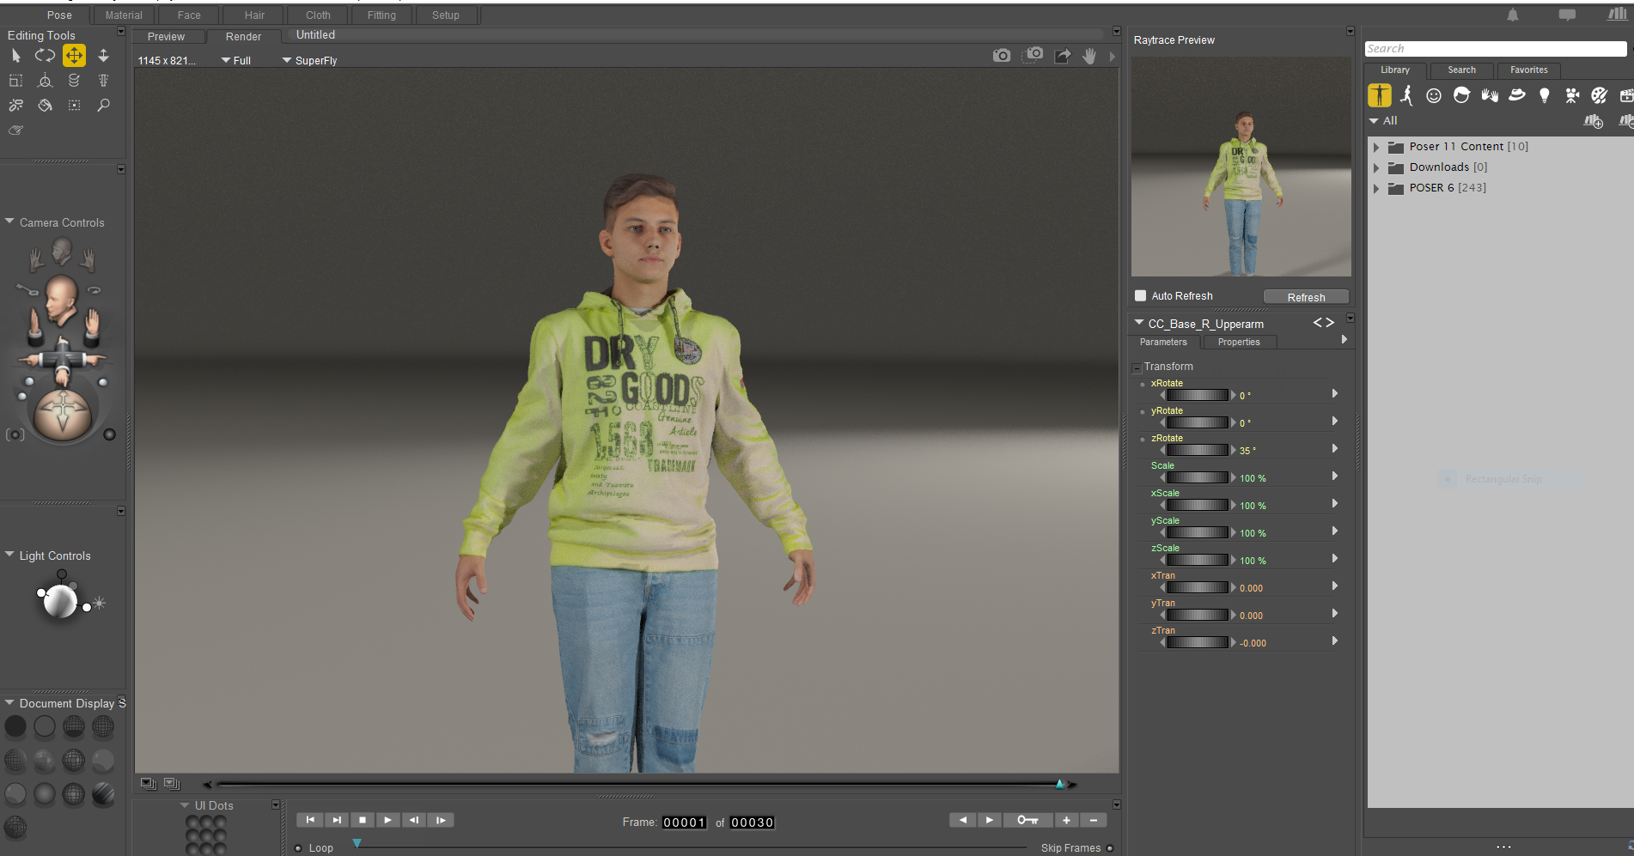The image size is (1634, 856).
Task: Open the library Favorites tab
Action: pos(1528,70)
